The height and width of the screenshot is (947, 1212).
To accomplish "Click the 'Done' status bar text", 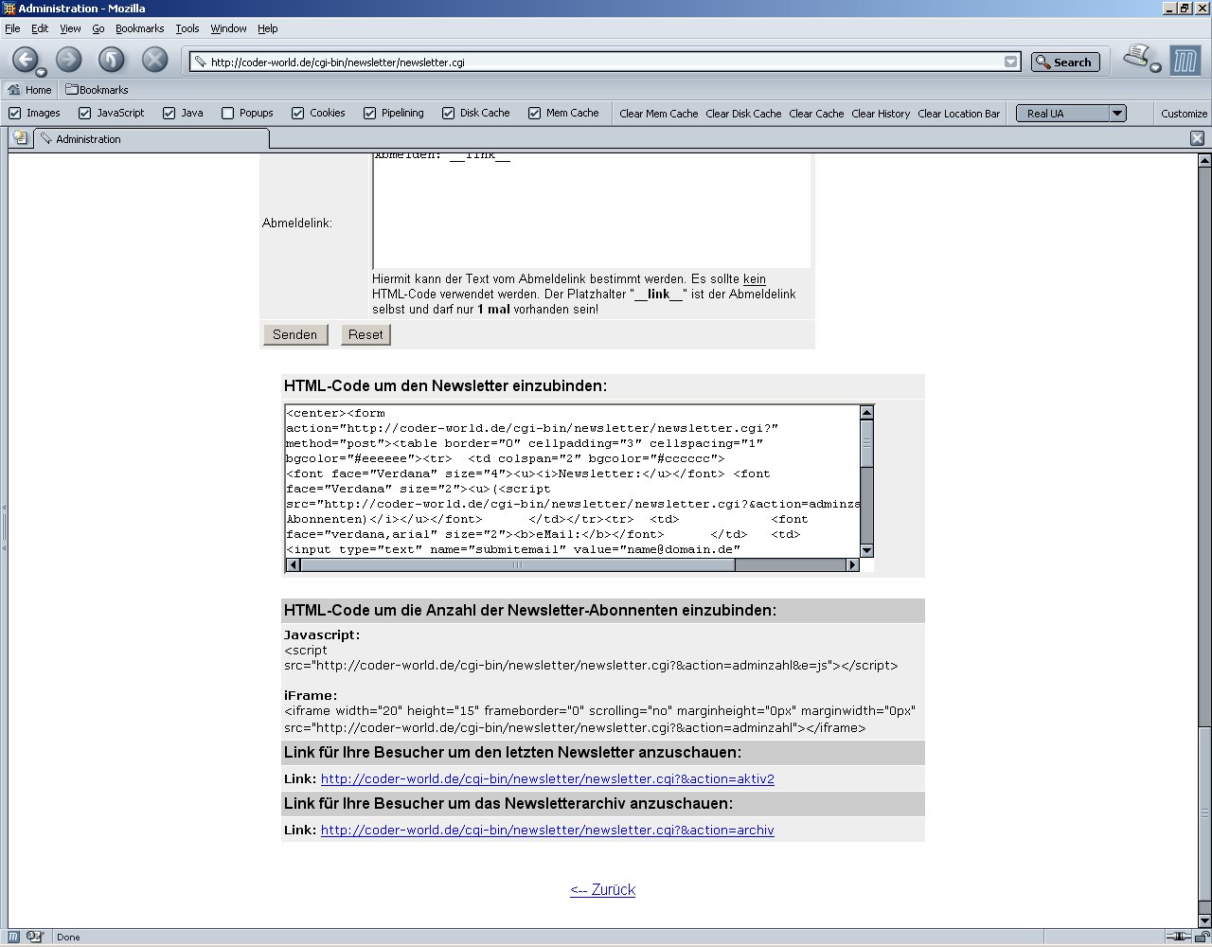I will click(68, 938).
